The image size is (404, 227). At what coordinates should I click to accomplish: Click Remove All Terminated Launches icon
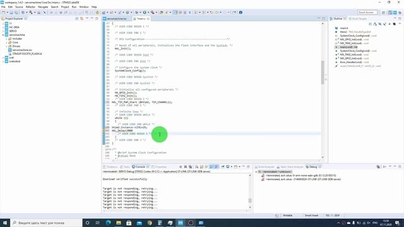tap(190, 166)
